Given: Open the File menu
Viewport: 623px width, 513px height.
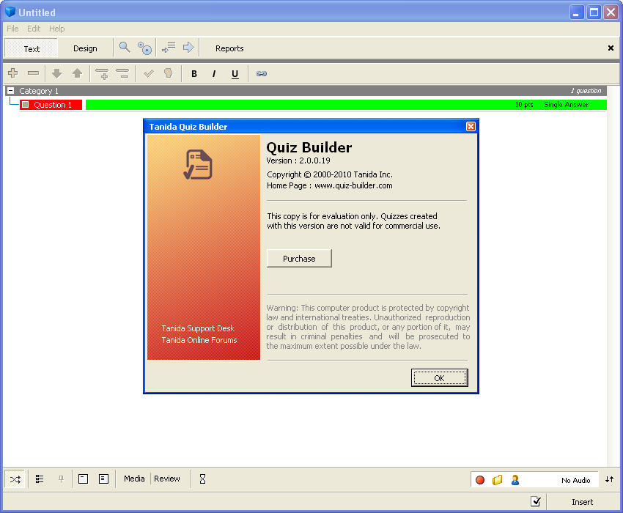Looking at the screenshot, I should (x=12, y=29).
